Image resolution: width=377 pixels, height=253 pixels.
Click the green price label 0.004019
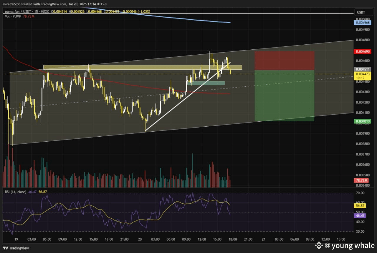(363, 121)
